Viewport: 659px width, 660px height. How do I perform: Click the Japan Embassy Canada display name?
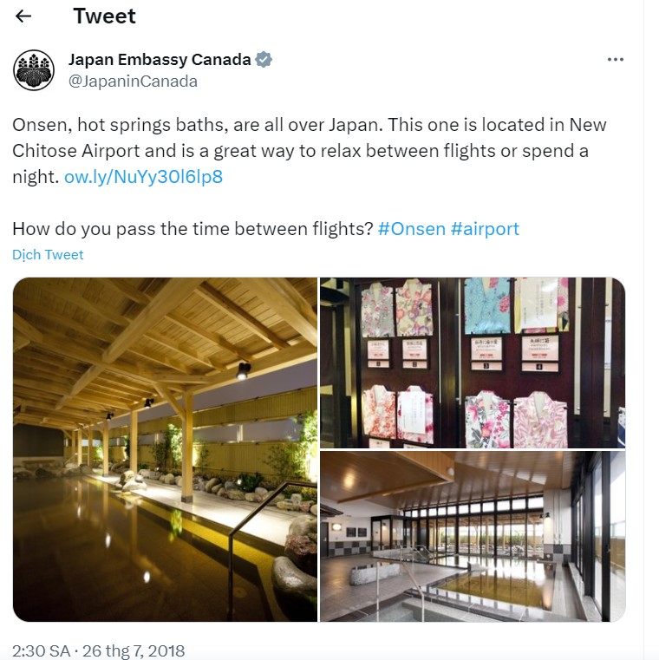point(160,60)
